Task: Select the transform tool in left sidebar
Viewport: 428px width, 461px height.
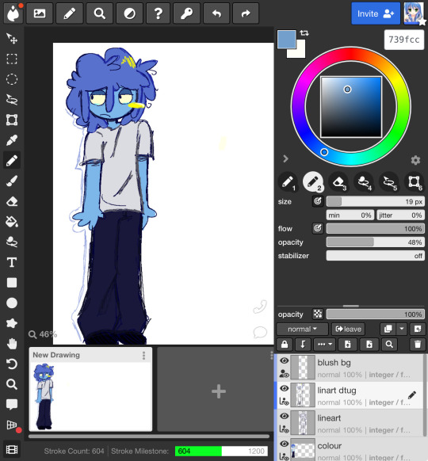Action: tap(12, 120)
